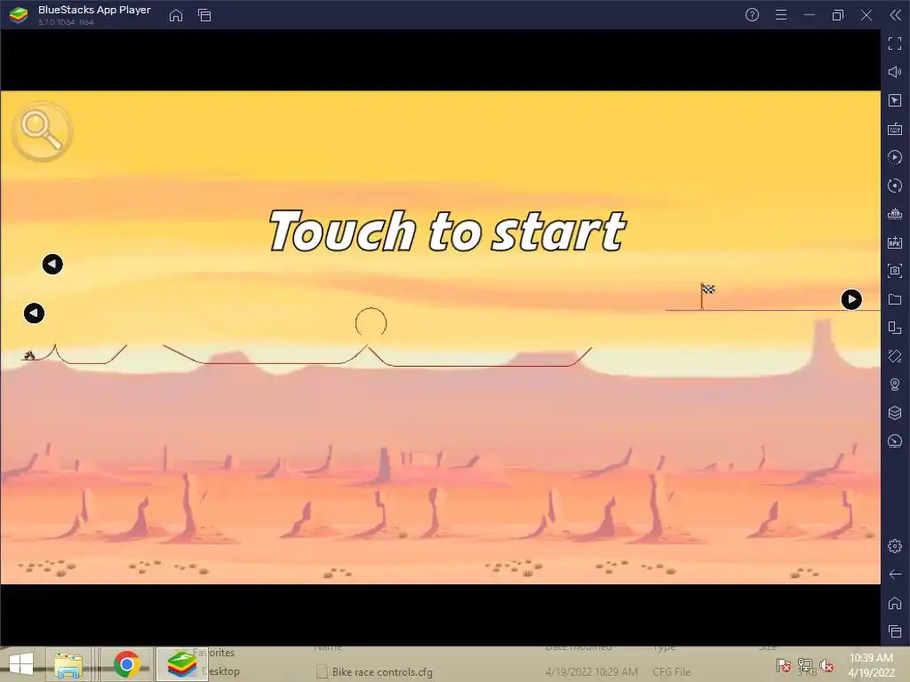Open BlueStacks settings gear in sidebar
The height and width of the screenshot is (682, 910).
(895, 546)
